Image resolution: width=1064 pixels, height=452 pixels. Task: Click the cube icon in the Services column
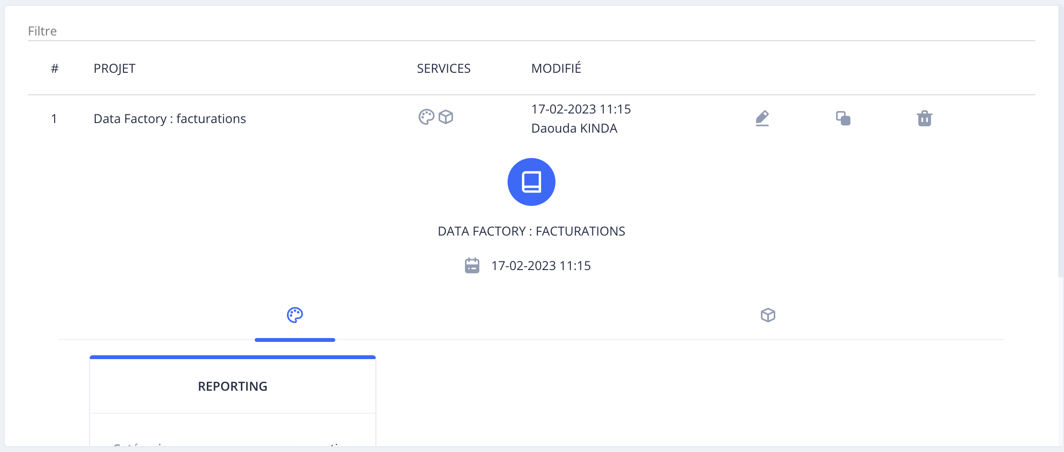[x=446, y=117]
